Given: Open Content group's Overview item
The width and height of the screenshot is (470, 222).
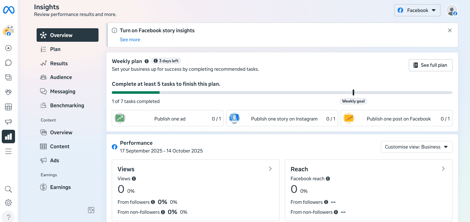Looking at the screenshot, I should (x=67, y=132).
